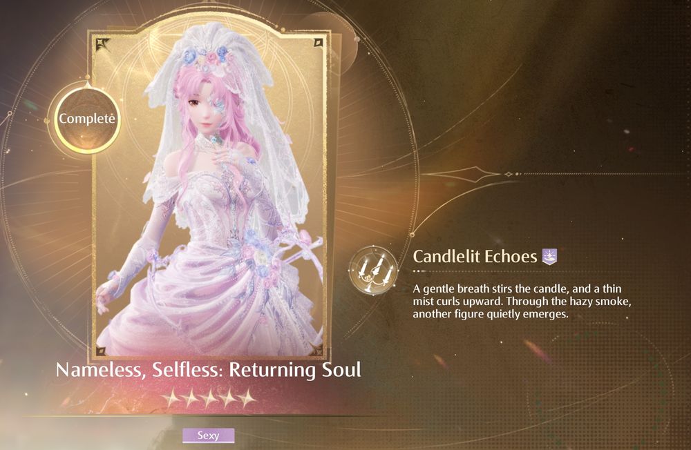Select the purple Sexy style tag
691x450 pixels.
(209, 436)
